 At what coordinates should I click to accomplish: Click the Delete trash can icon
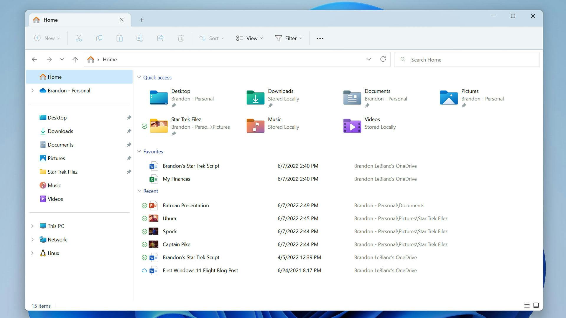[180, 38]
